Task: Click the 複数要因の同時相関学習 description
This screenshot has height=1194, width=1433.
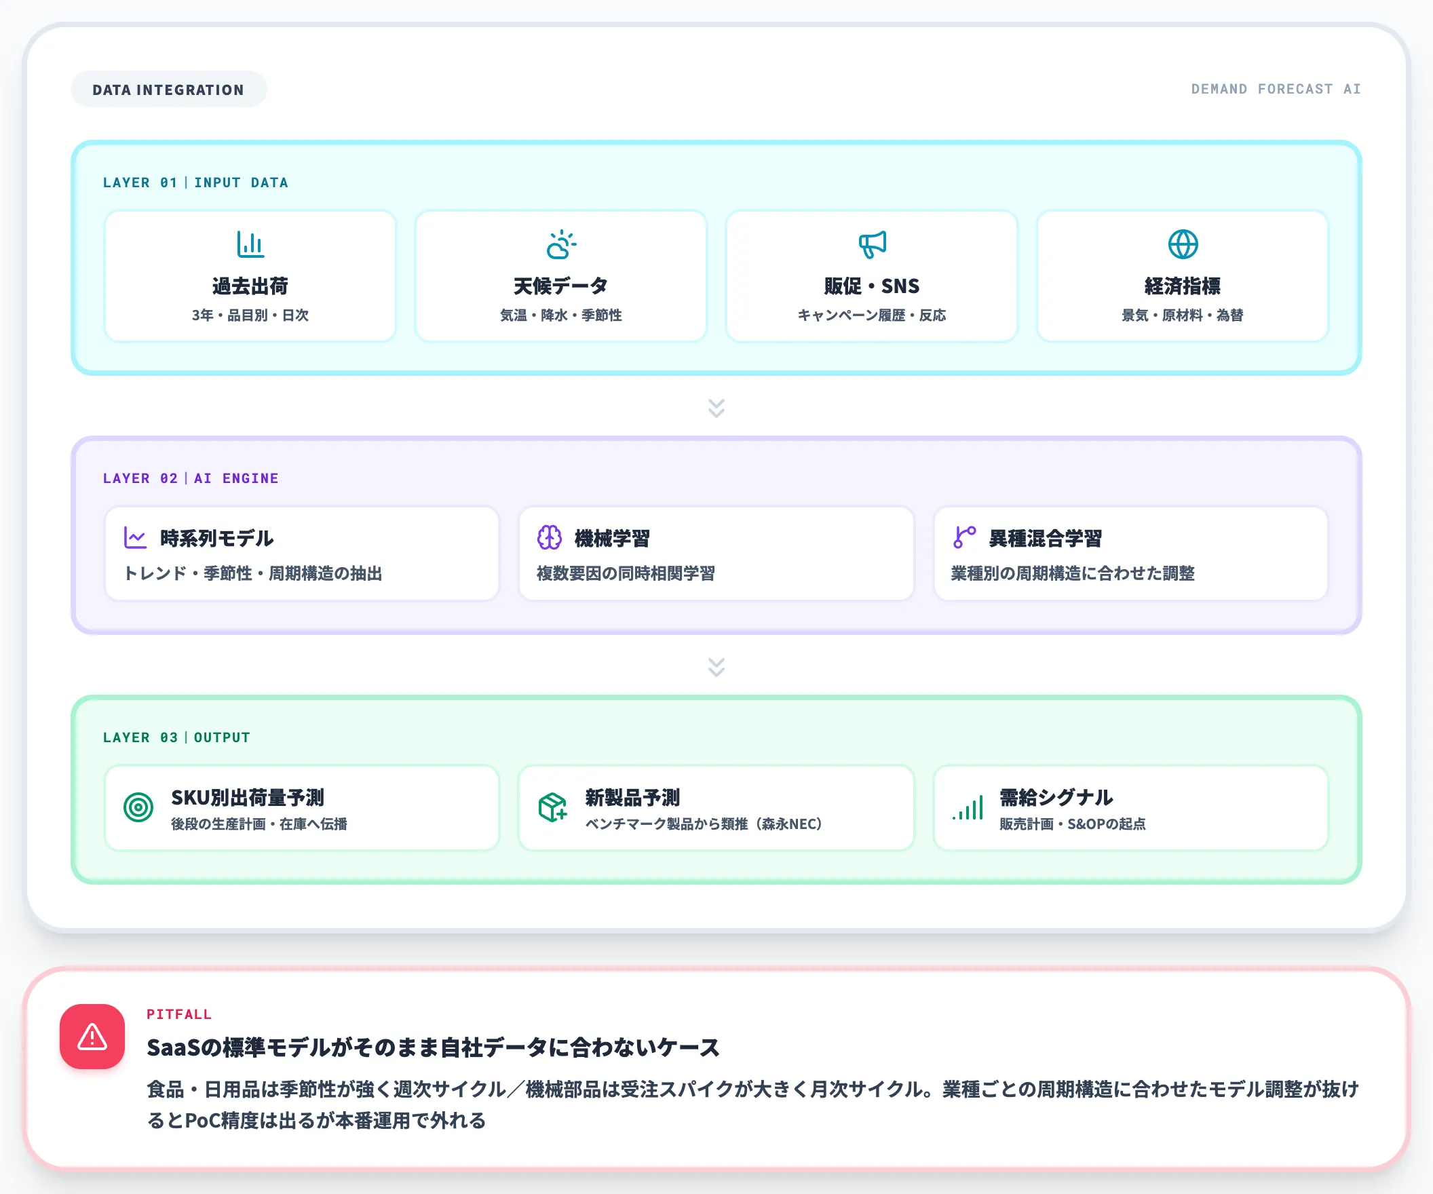Action: (626, 573)
